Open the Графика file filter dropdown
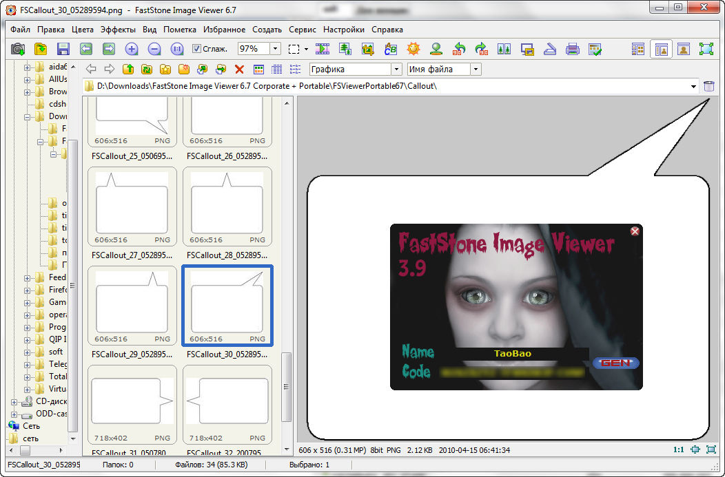The width and height of the screenshot is (725, 477). click(396, 70)
